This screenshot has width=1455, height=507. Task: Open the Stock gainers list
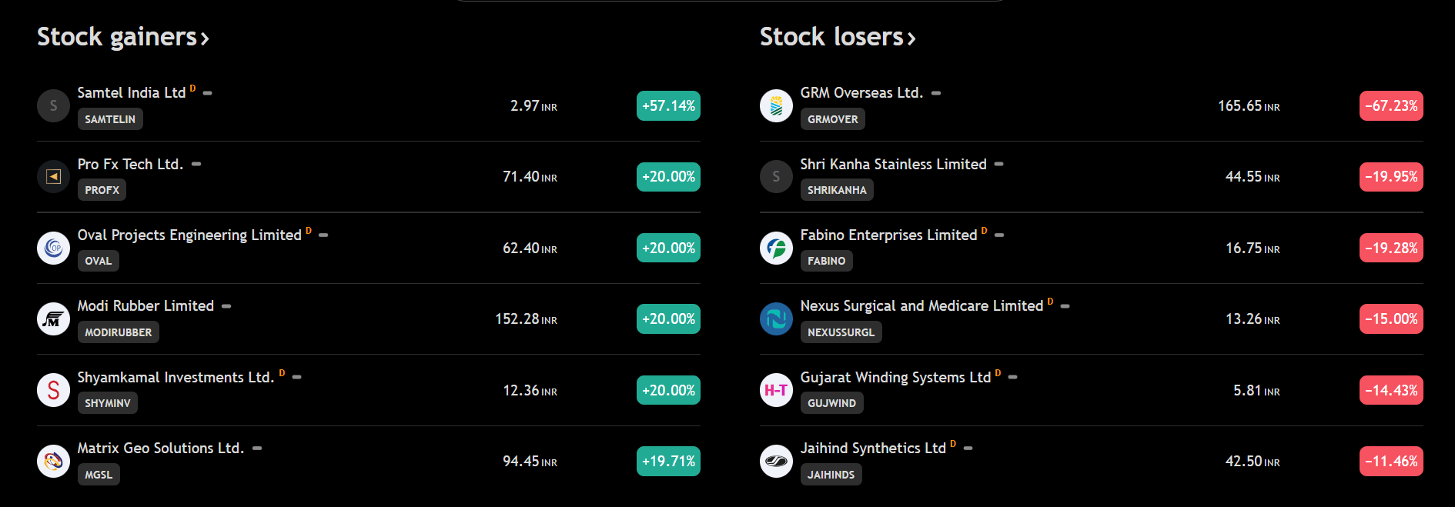[123, 37]
